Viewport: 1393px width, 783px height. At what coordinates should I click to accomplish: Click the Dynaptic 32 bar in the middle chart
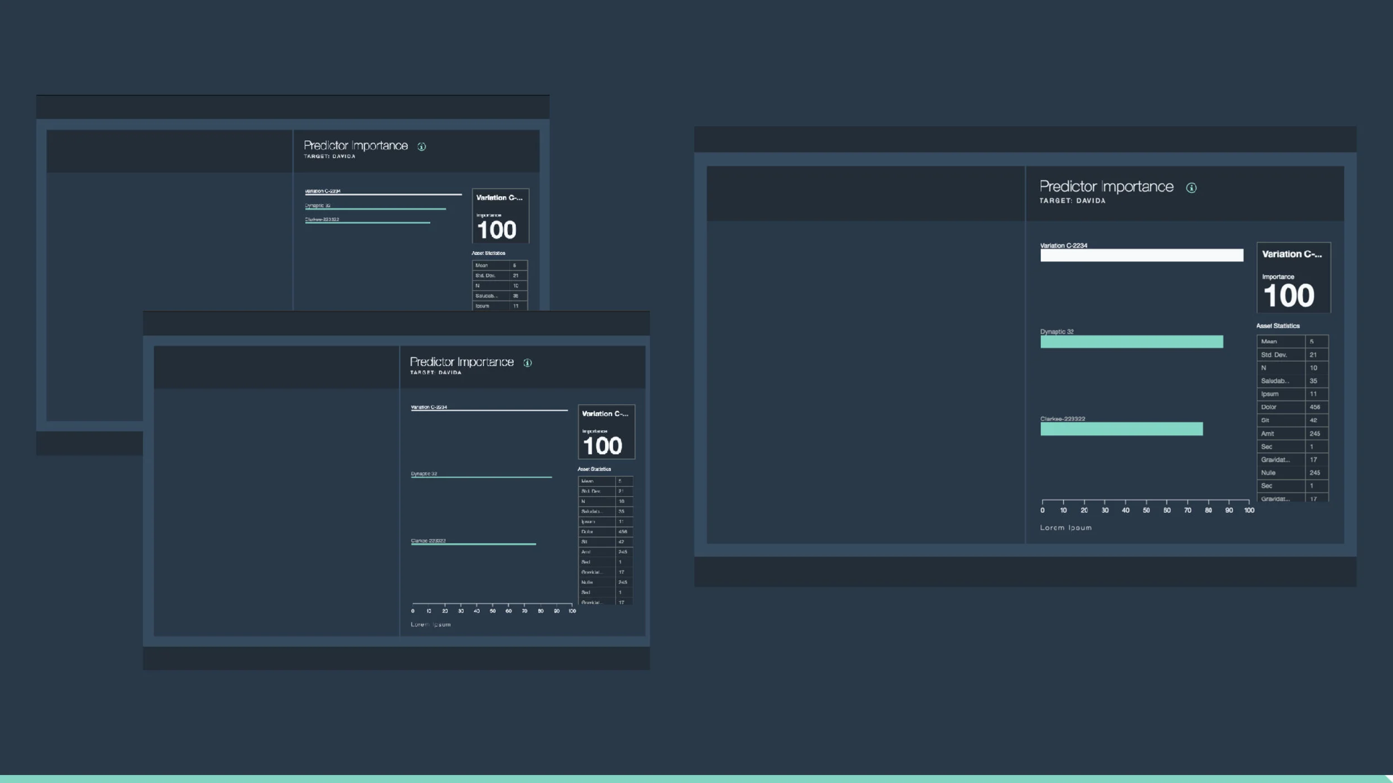coord(480,477)
